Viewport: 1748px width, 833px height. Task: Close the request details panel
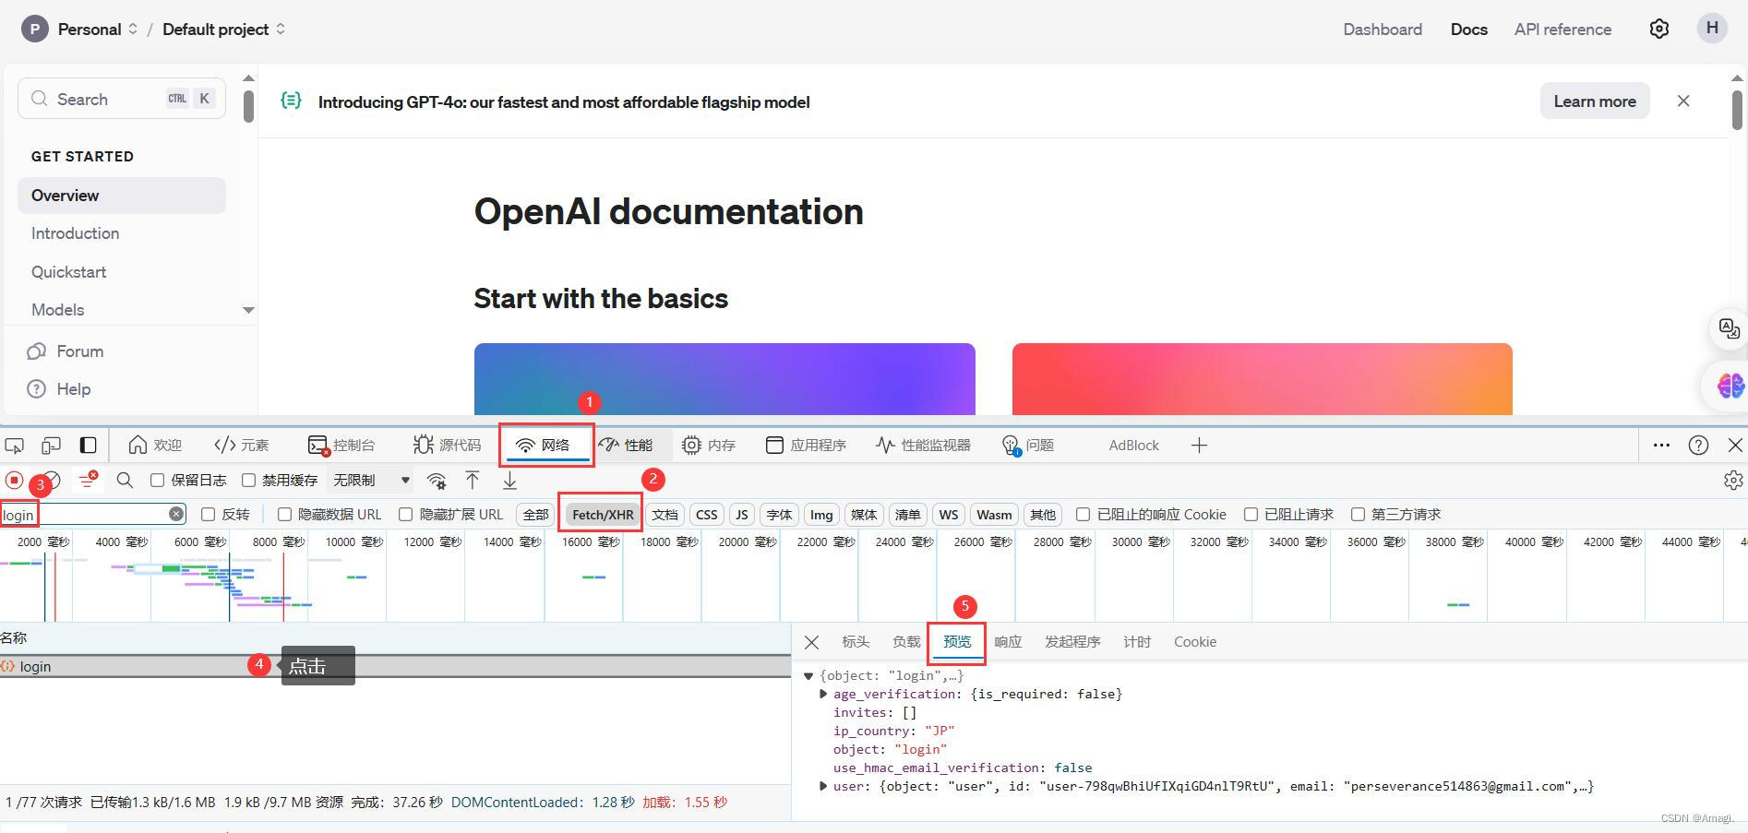pos(811,642)
